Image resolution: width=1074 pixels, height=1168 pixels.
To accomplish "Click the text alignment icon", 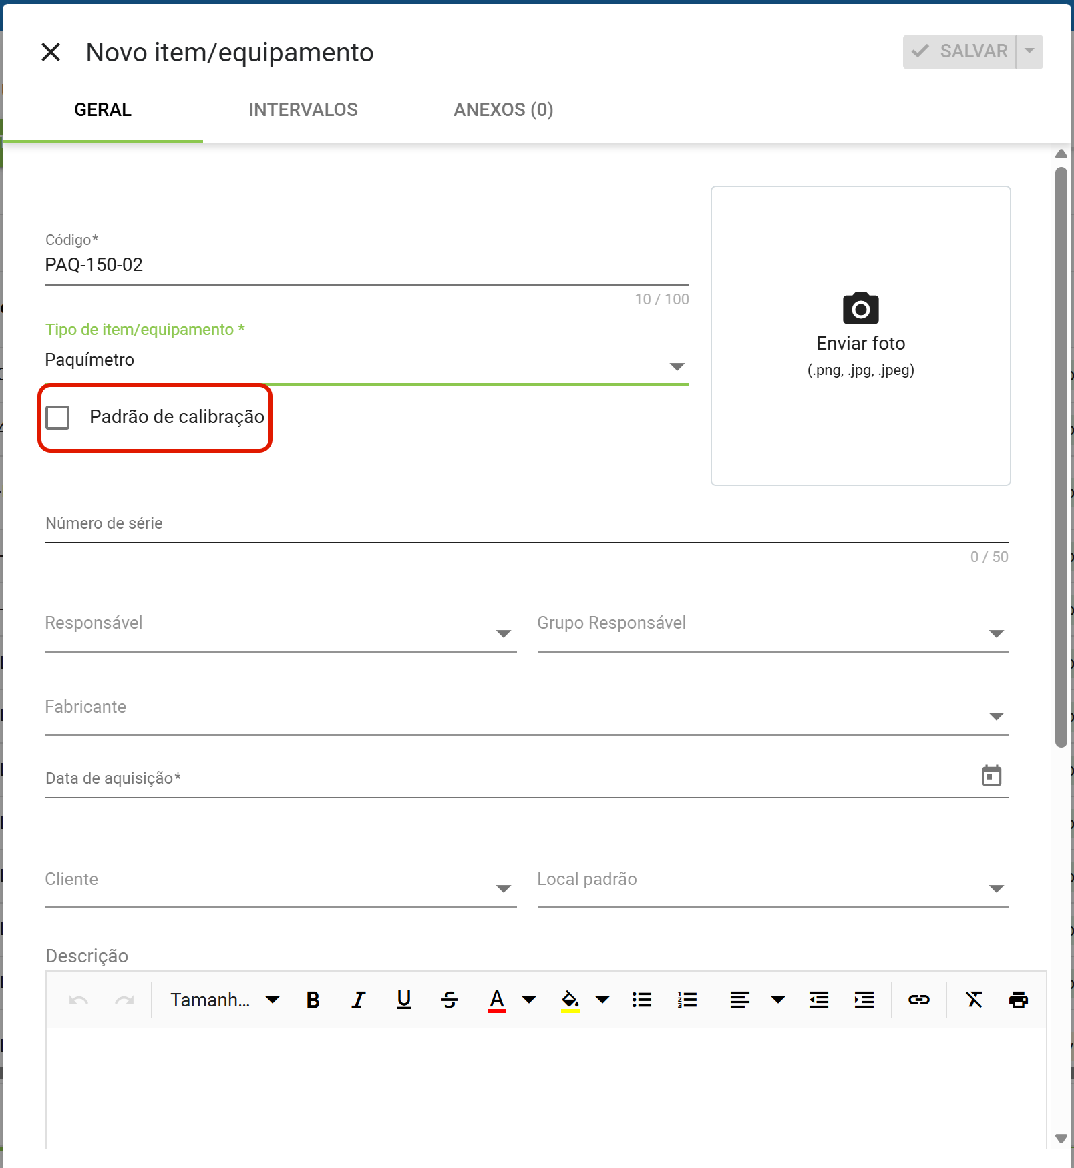I will [x=739, y=1000].
